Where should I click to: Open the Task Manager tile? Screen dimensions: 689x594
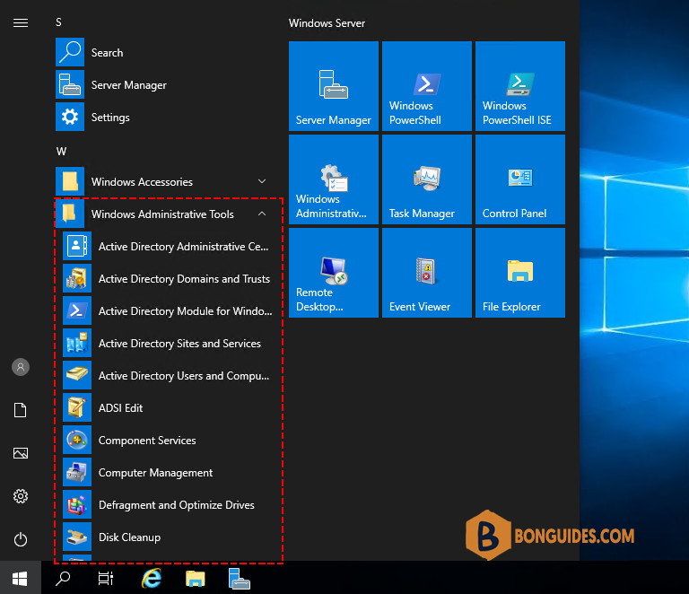427,179
